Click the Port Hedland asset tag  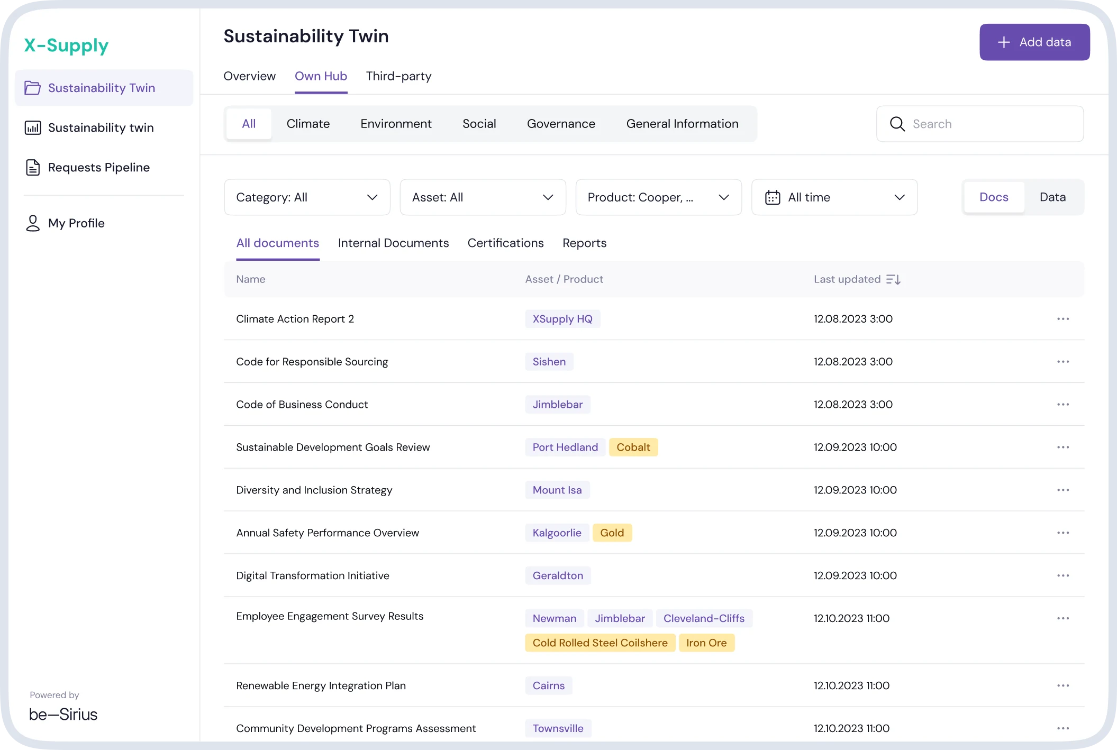[x=565, y=447]
